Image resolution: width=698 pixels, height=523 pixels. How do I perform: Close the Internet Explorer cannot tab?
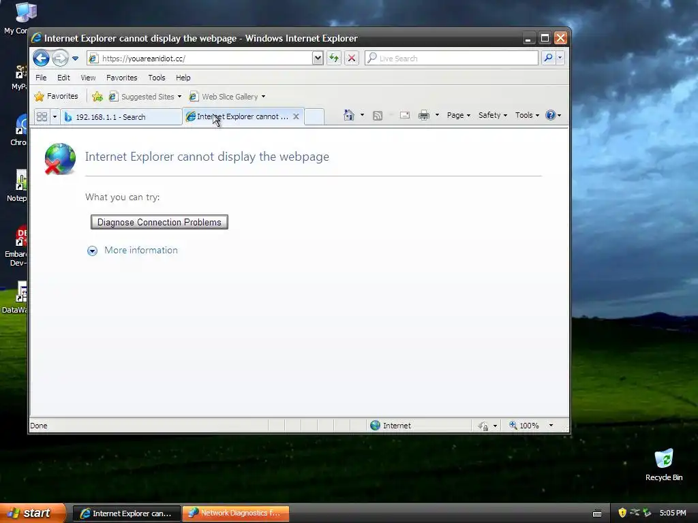click(x=296, y=116)
